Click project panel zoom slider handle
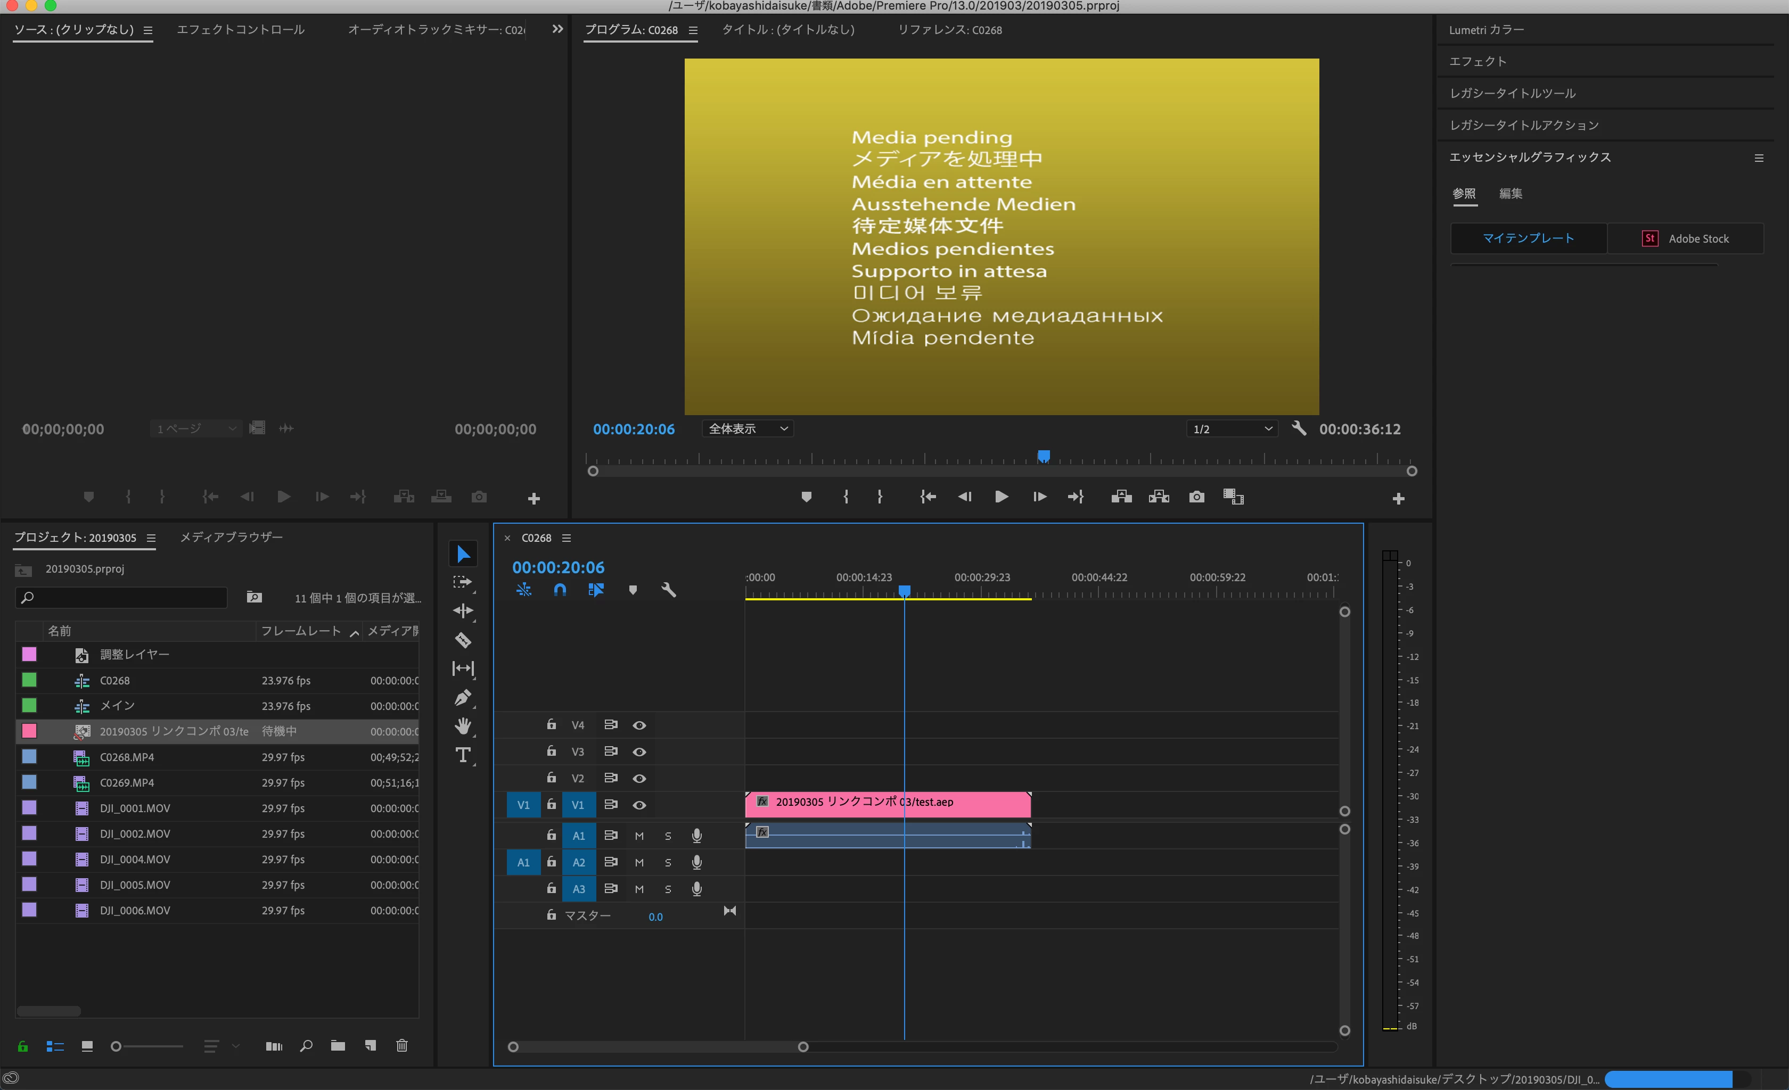 [x=116, y=1046]
